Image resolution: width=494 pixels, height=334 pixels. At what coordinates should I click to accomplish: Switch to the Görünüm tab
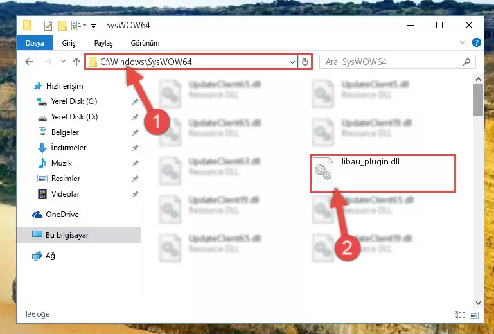(x=145, y=43)
